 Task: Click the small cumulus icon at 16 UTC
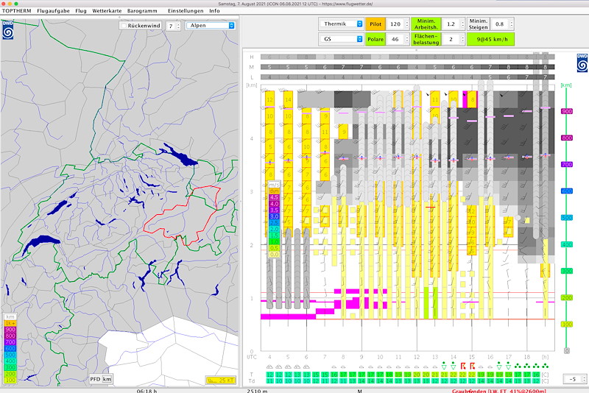point(490,367)
